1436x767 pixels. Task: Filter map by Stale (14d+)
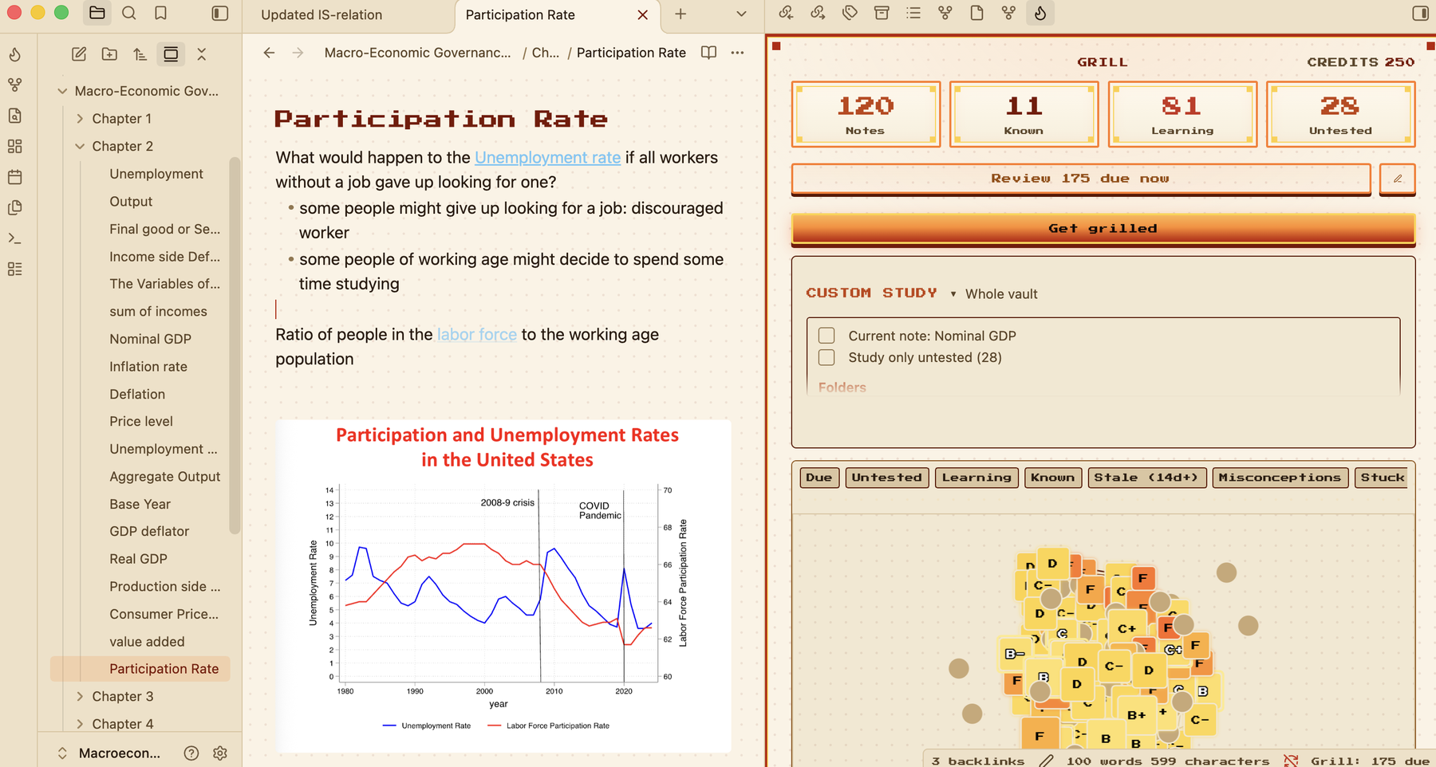click(1147, 478)
